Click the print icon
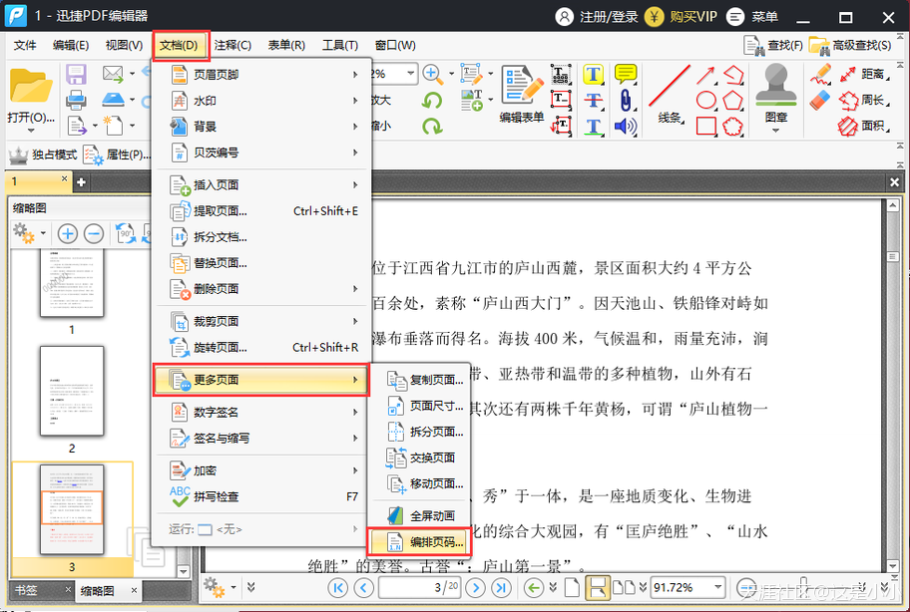910x612 pixels. [76, 101]
